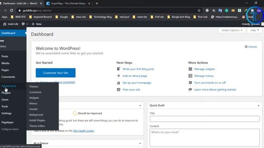
Task: Open the Manage widgets link
Action: tap(205, 69)
